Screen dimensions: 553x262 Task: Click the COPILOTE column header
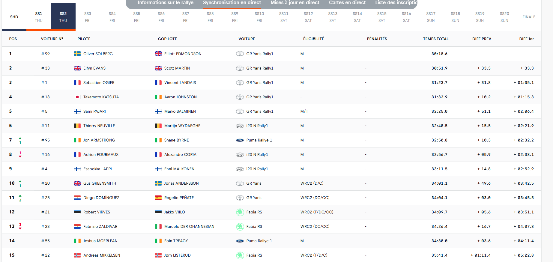pos(167,39)
